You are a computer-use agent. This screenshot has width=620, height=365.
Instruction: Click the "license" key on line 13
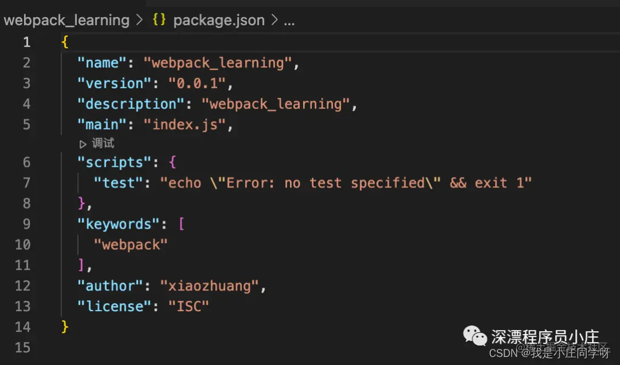114,306
